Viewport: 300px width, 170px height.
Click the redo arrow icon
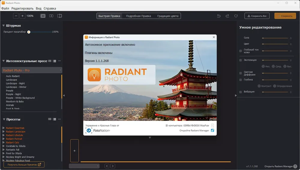227,16
